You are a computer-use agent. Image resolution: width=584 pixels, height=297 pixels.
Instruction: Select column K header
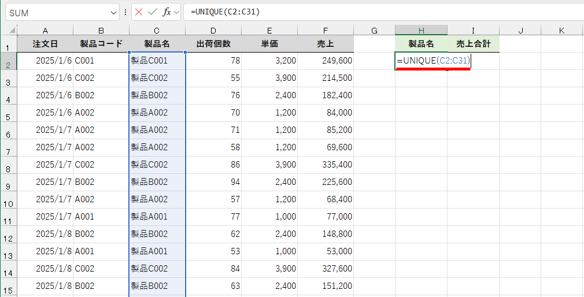(x=561, y=31)
